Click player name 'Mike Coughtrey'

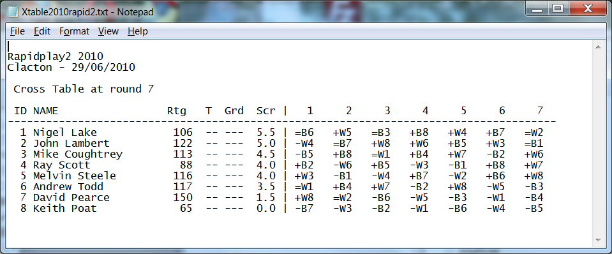(x=78, y=154)
